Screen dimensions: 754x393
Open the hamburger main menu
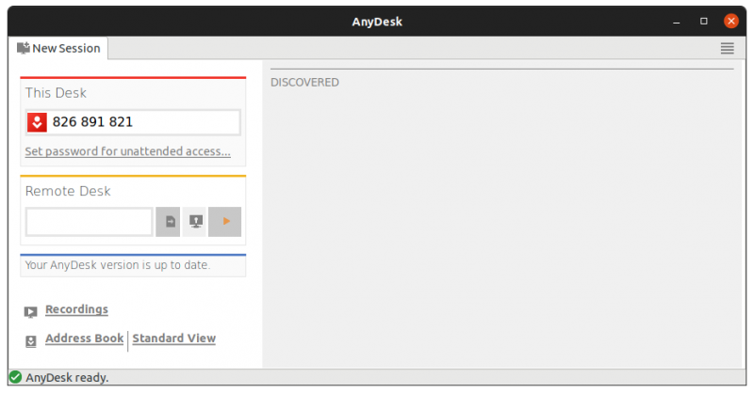coord(727,48)
